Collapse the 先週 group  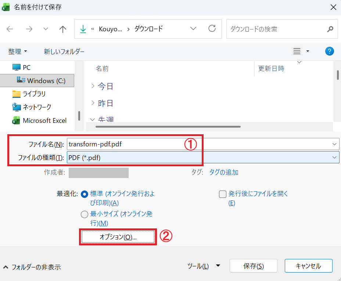click(93, 119)
